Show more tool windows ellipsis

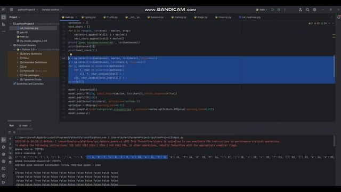pyautogui.click(x=4, y=31)
